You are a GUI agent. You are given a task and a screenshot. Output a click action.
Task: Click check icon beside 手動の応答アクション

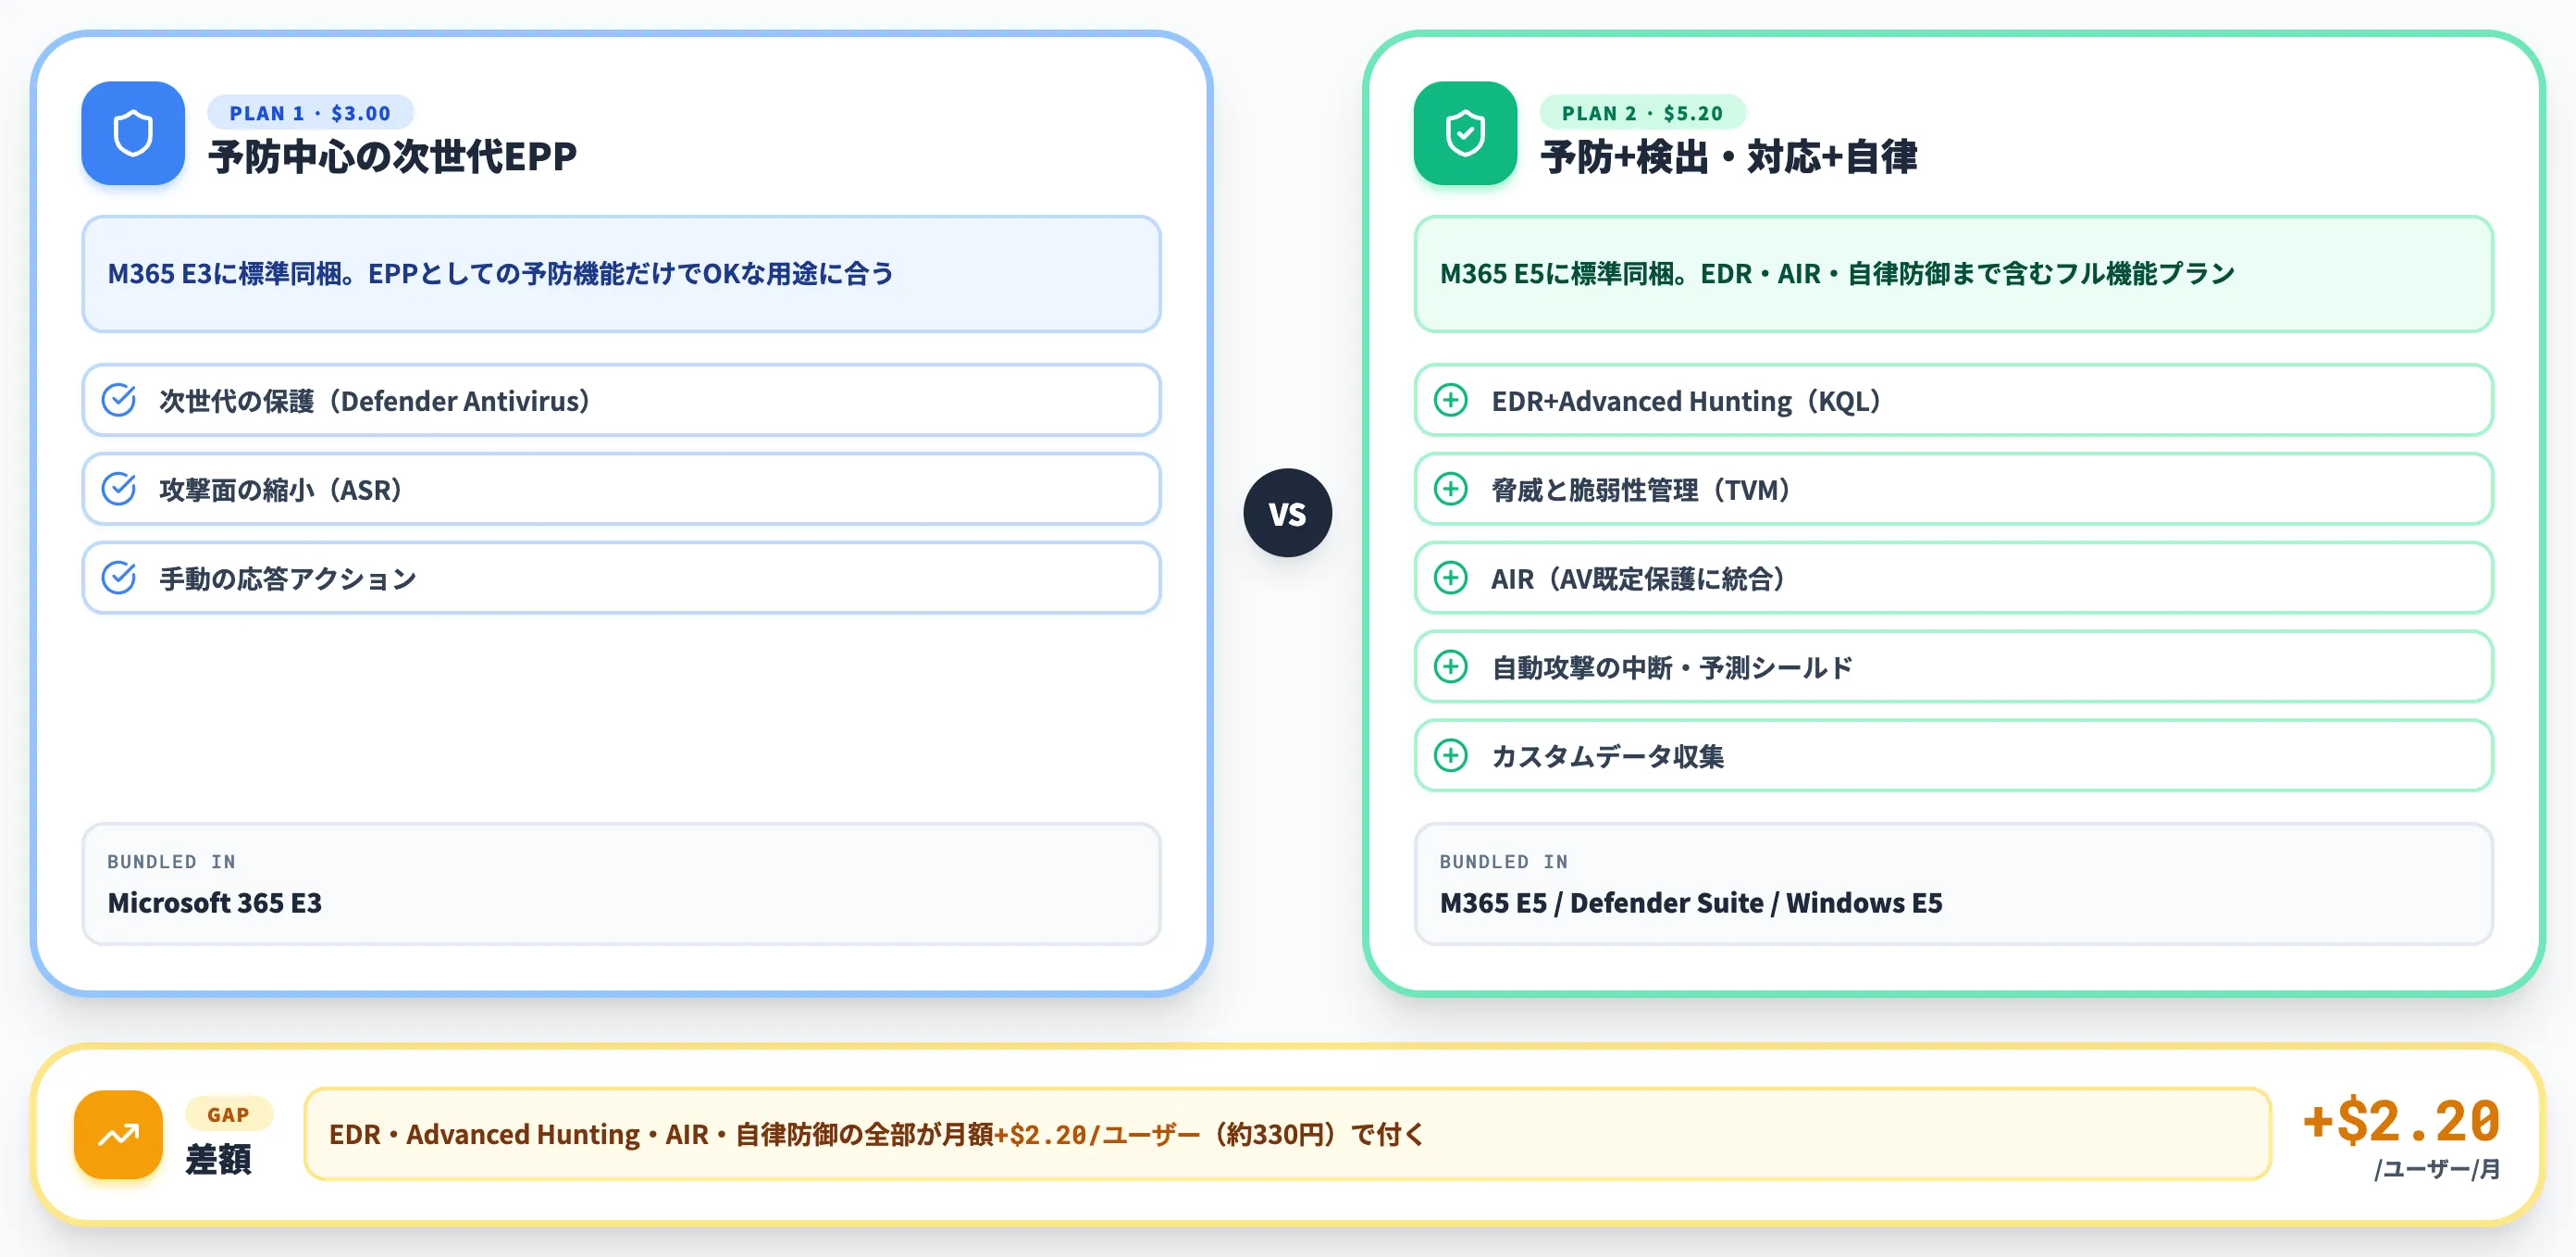pyautogui.click(x=119, y=578)
